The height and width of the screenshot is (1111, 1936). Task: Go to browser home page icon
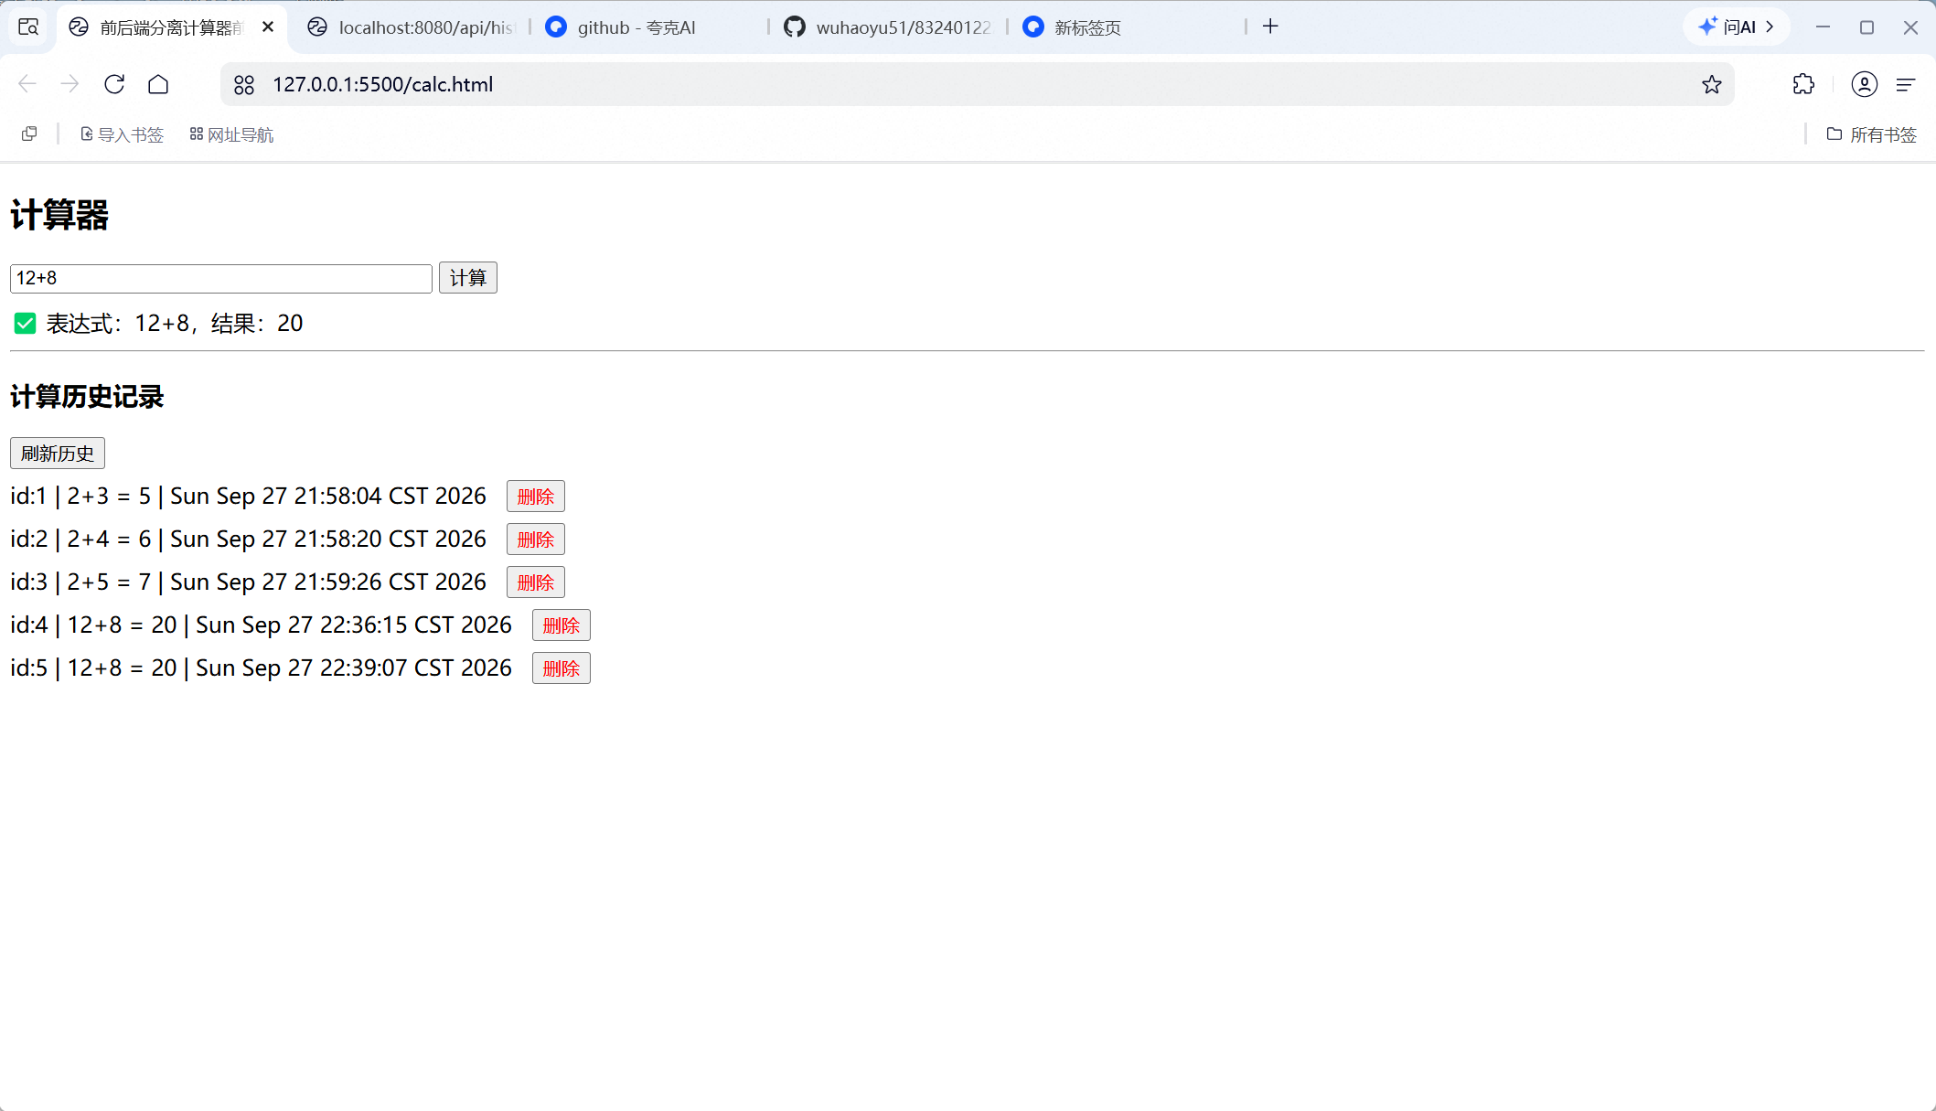(x=158, y=84)
